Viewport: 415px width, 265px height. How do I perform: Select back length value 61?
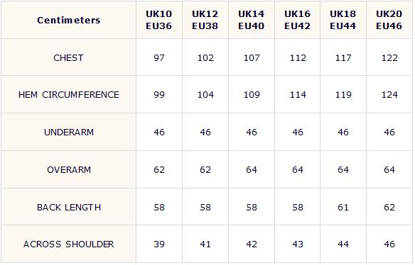tap(343, 208)
